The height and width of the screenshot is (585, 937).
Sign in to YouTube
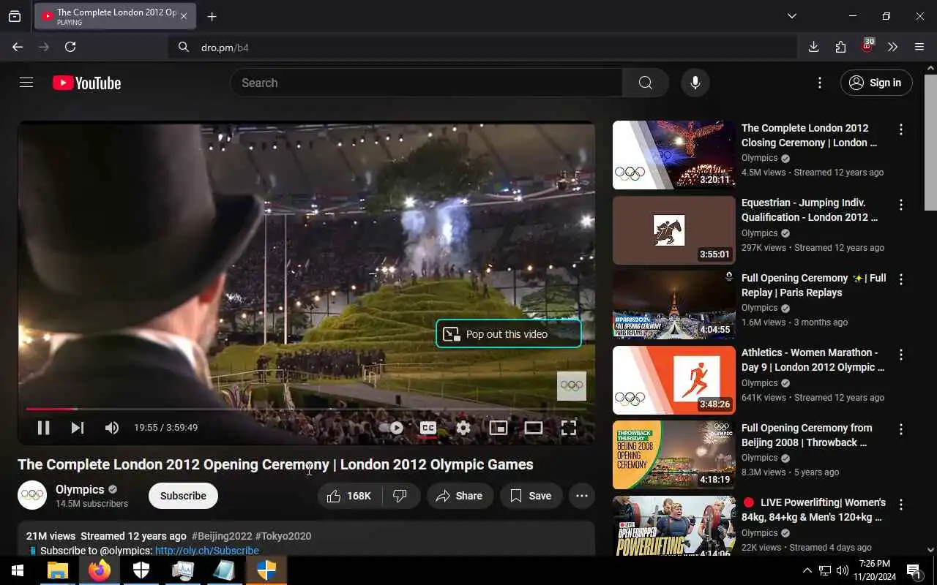876,83
